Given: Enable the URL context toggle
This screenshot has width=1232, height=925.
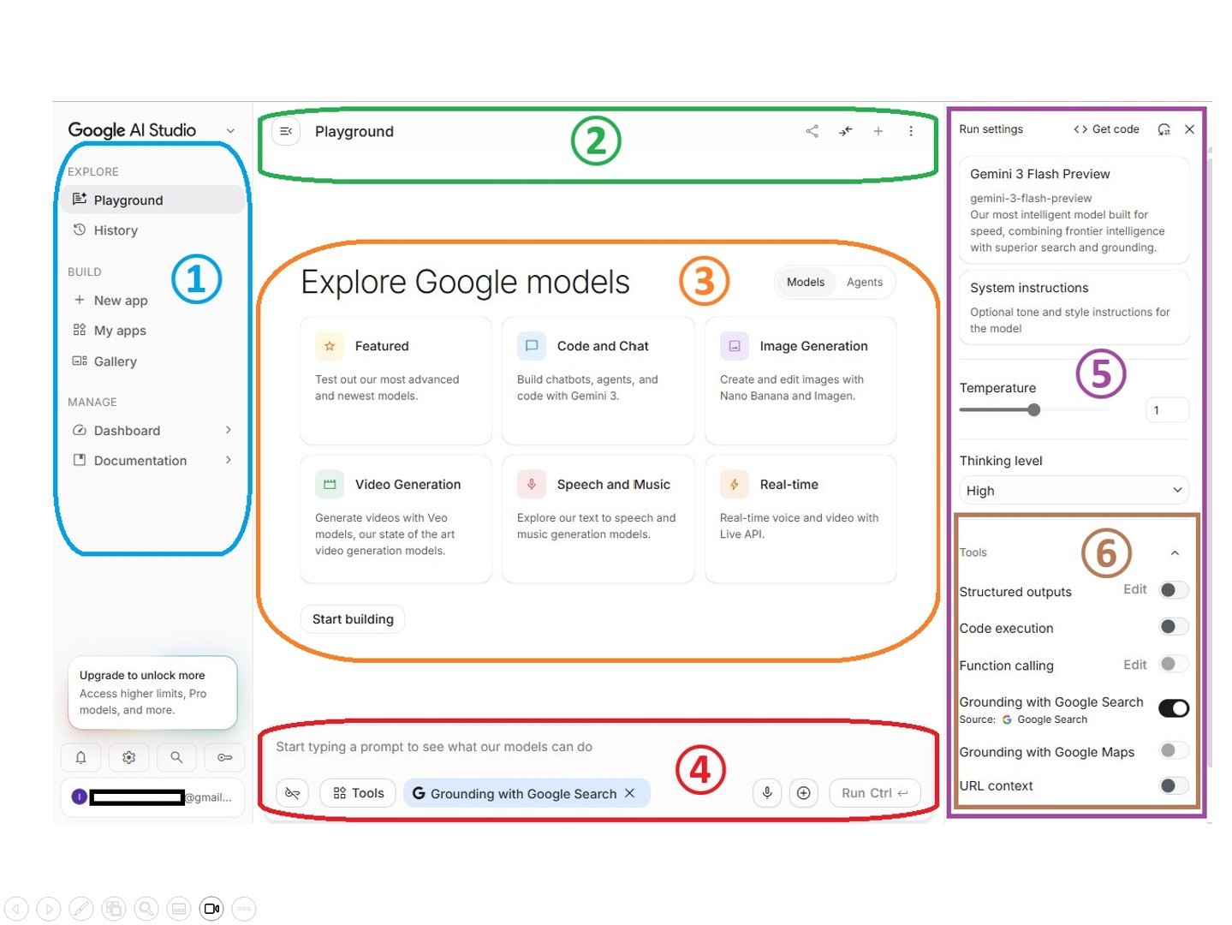Looking at the screenshot, I should (x=1174, y=785).
